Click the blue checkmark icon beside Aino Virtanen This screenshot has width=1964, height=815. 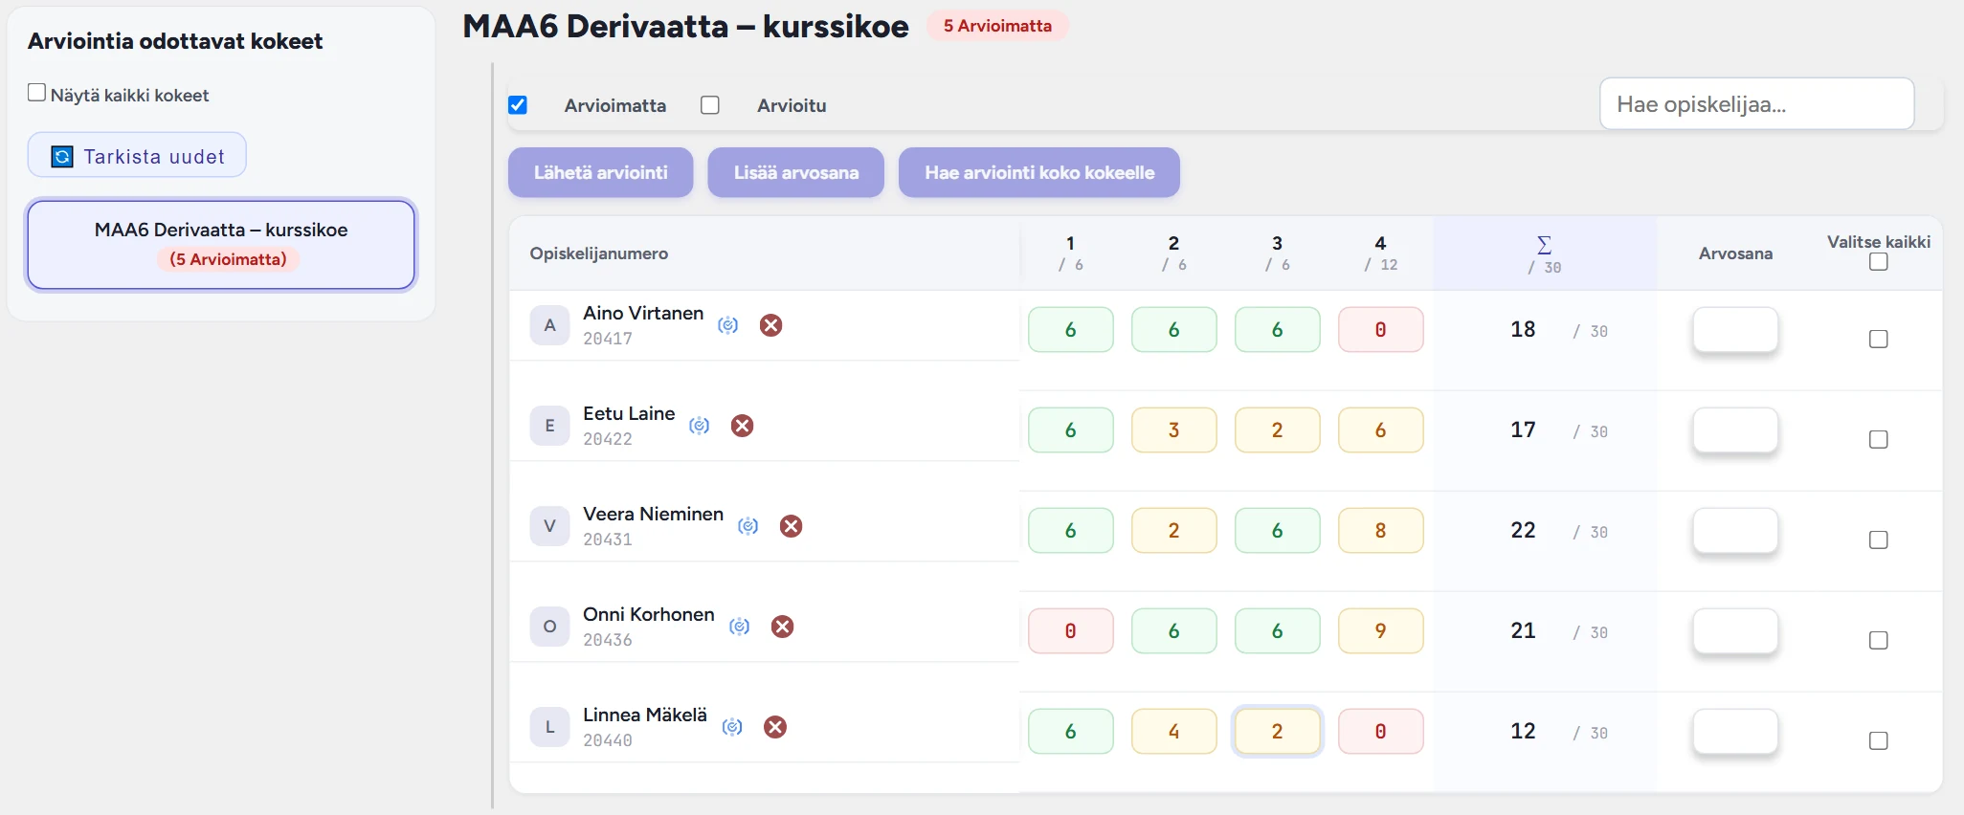point(728,325)
